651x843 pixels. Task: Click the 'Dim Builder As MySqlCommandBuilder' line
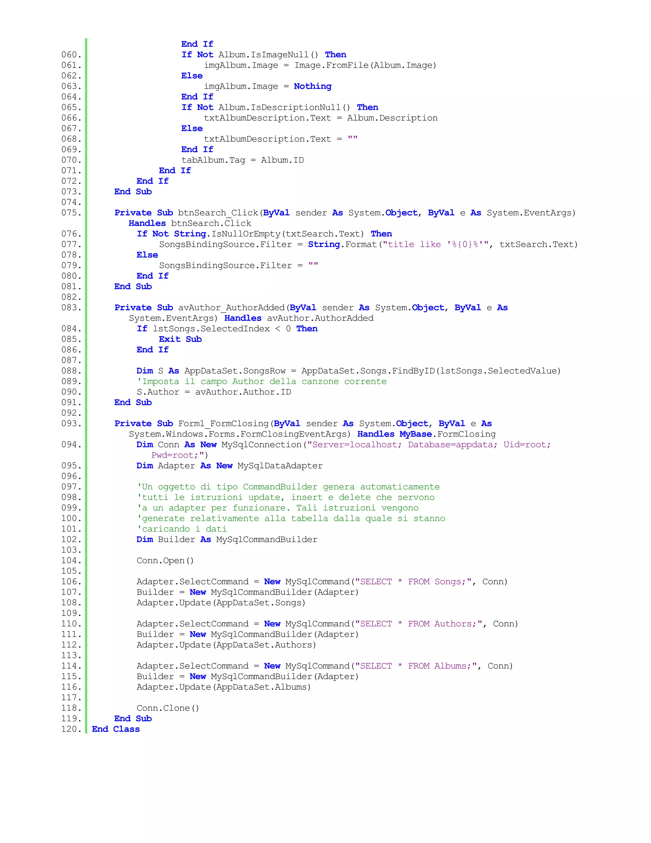coord(227,540)
